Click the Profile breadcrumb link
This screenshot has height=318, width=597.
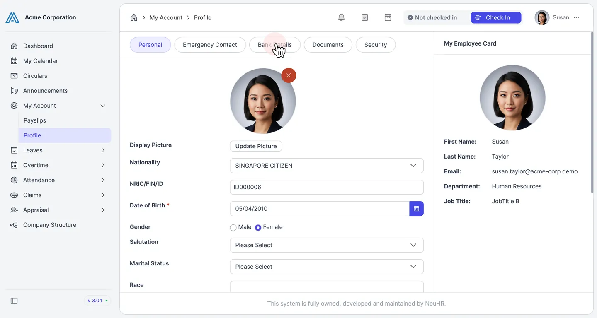coord(203,17)
